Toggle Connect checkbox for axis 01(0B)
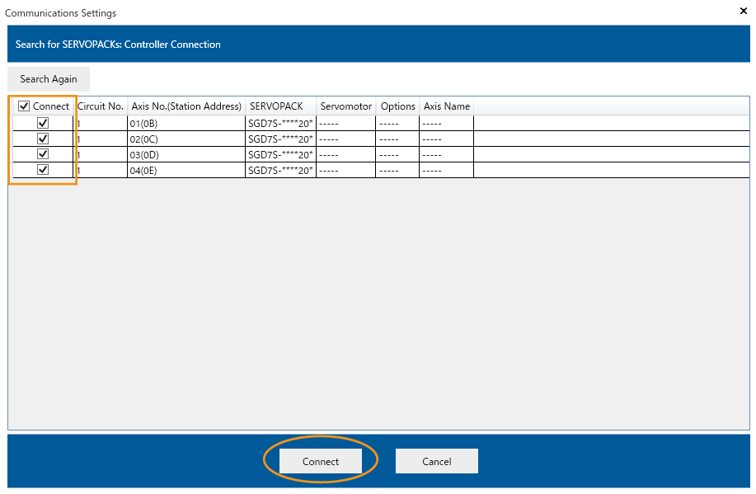The image size is (756, 494). [x=43, y=123]
